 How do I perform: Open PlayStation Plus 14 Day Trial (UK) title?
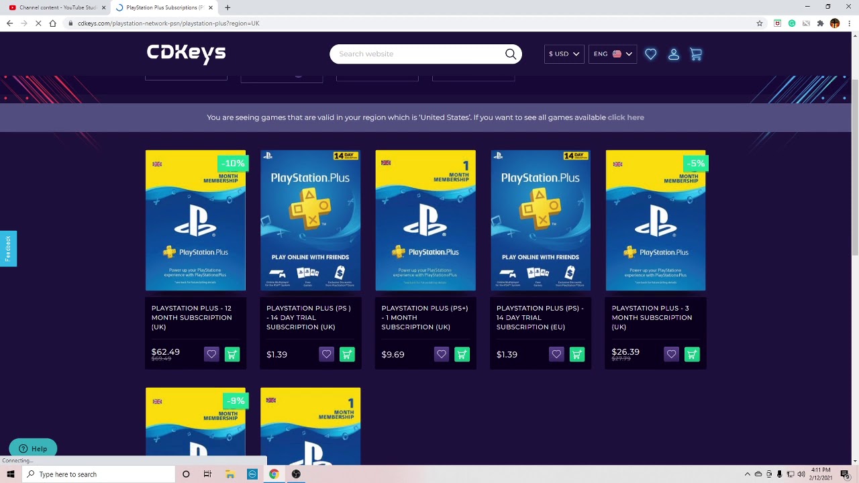coord(309,317)
